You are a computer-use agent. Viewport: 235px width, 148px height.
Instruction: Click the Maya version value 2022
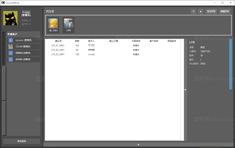203,64
